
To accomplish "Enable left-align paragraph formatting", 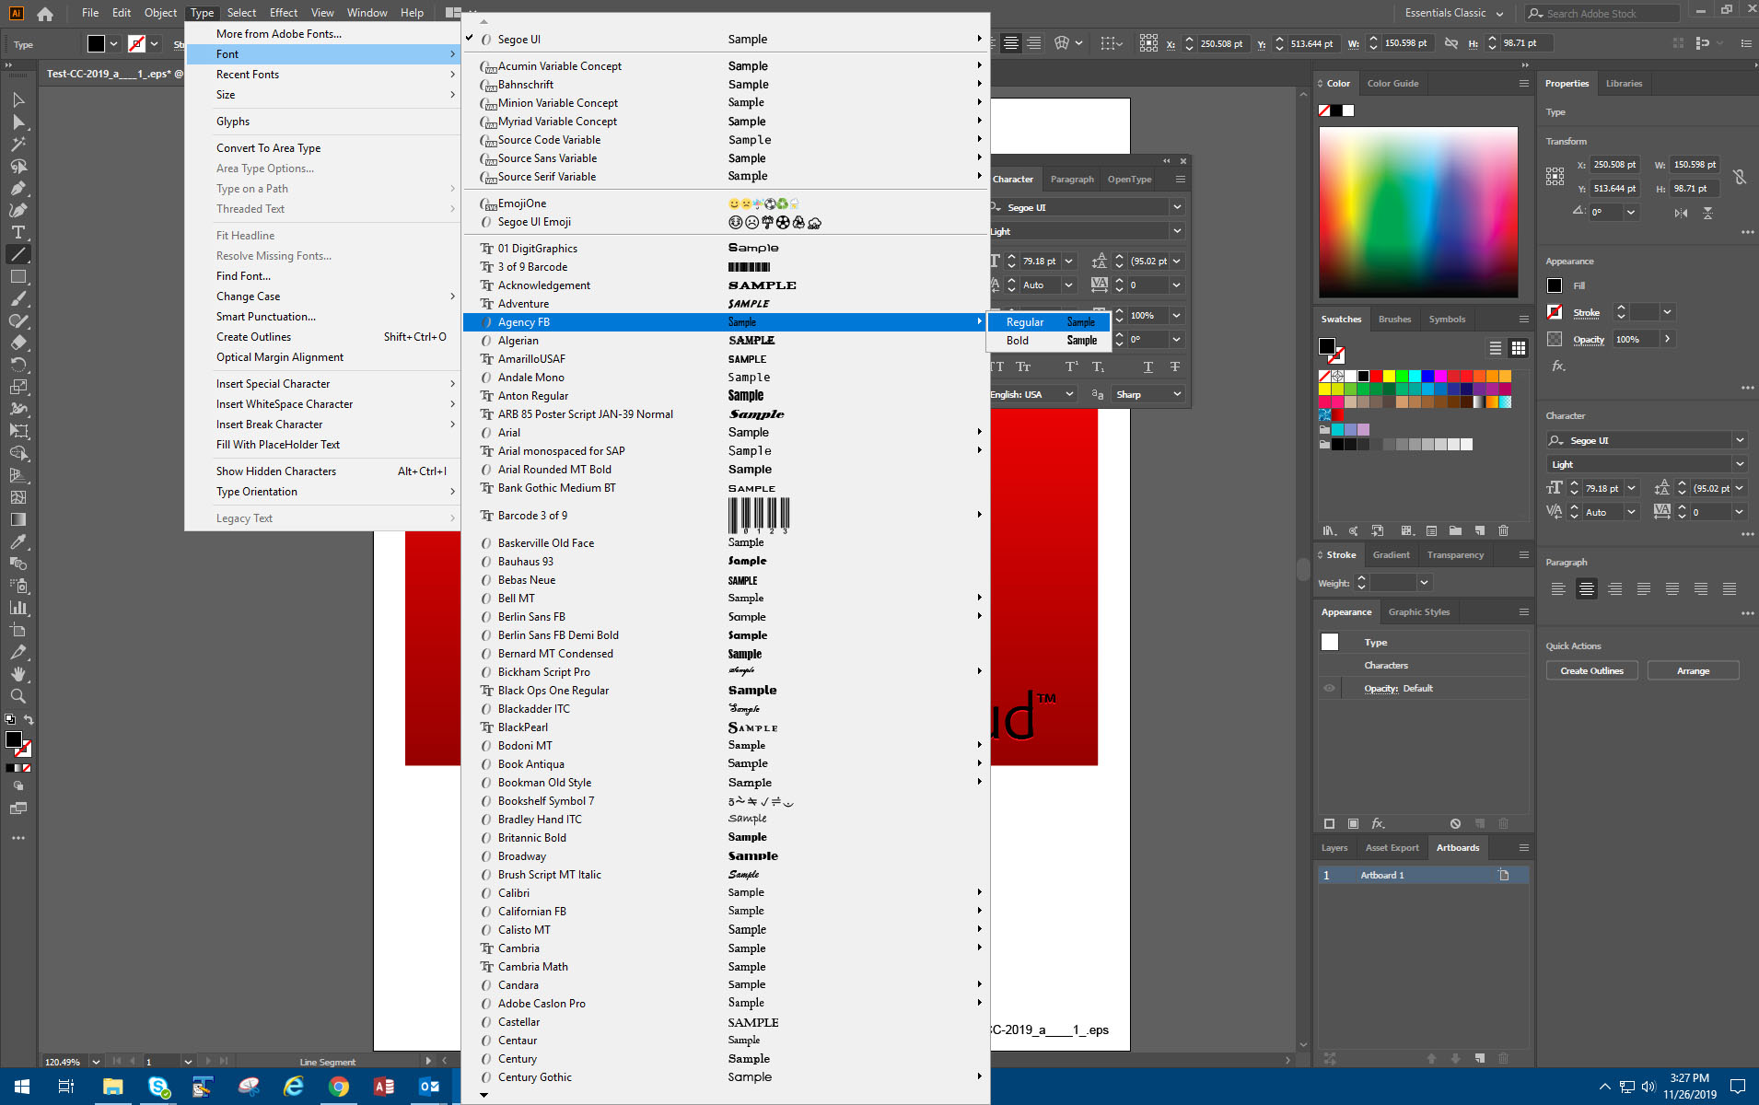I will [x=1558, y=588].
